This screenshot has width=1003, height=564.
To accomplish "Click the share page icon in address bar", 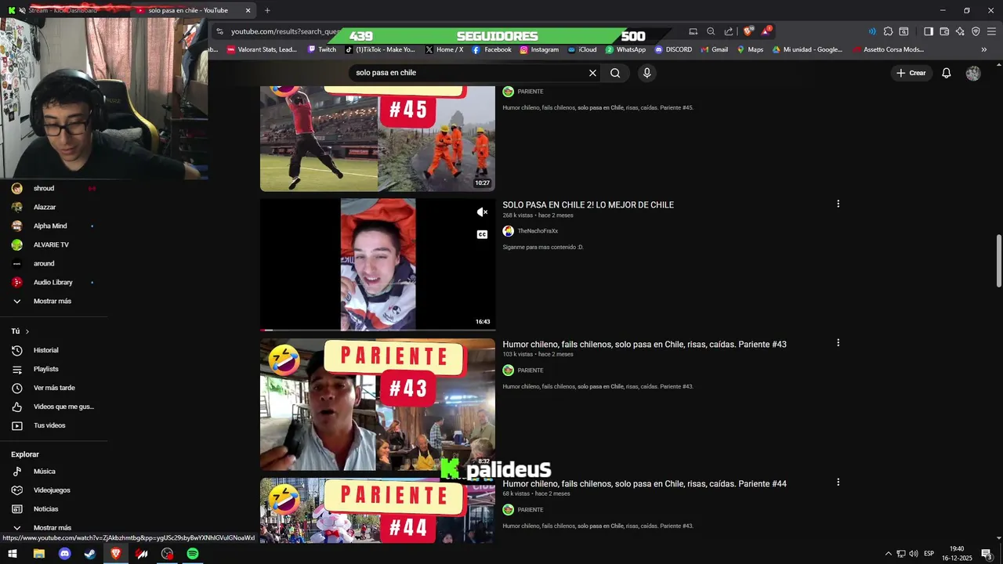I will (729, 31).
